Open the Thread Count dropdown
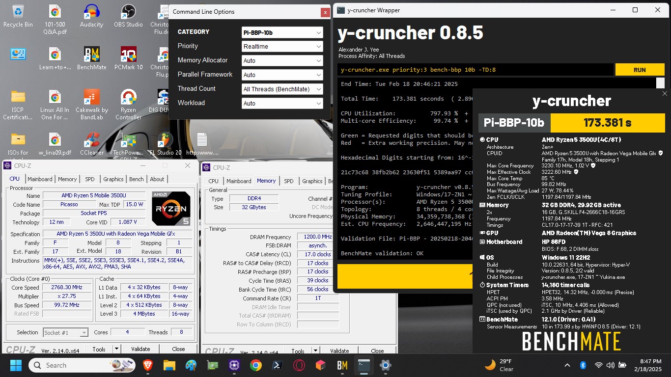The width and height of the screenshot is (671, 377). click(x=282, y=89)
